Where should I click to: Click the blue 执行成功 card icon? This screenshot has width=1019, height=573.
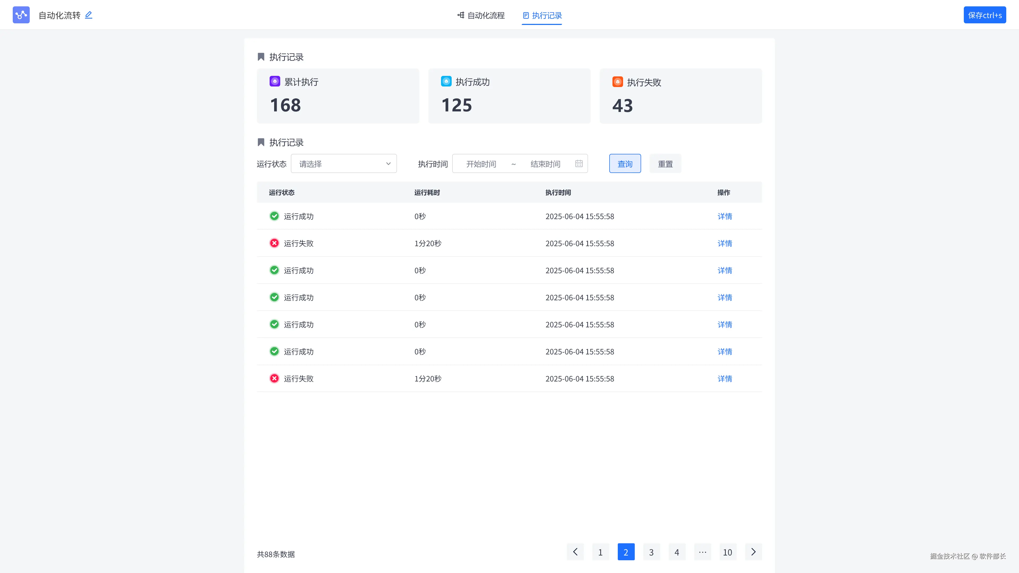[446, 81]
